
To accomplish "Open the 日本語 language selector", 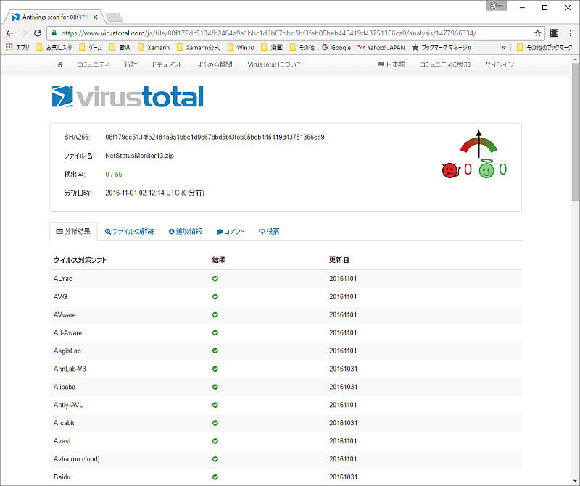I will pos(391,64).
